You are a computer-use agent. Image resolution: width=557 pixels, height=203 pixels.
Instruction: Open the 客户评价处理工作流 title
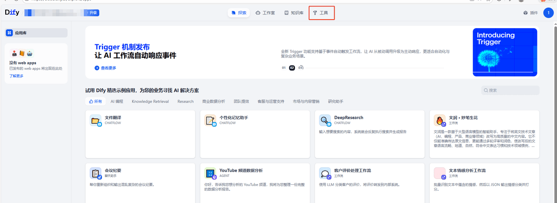pos(352,170)
